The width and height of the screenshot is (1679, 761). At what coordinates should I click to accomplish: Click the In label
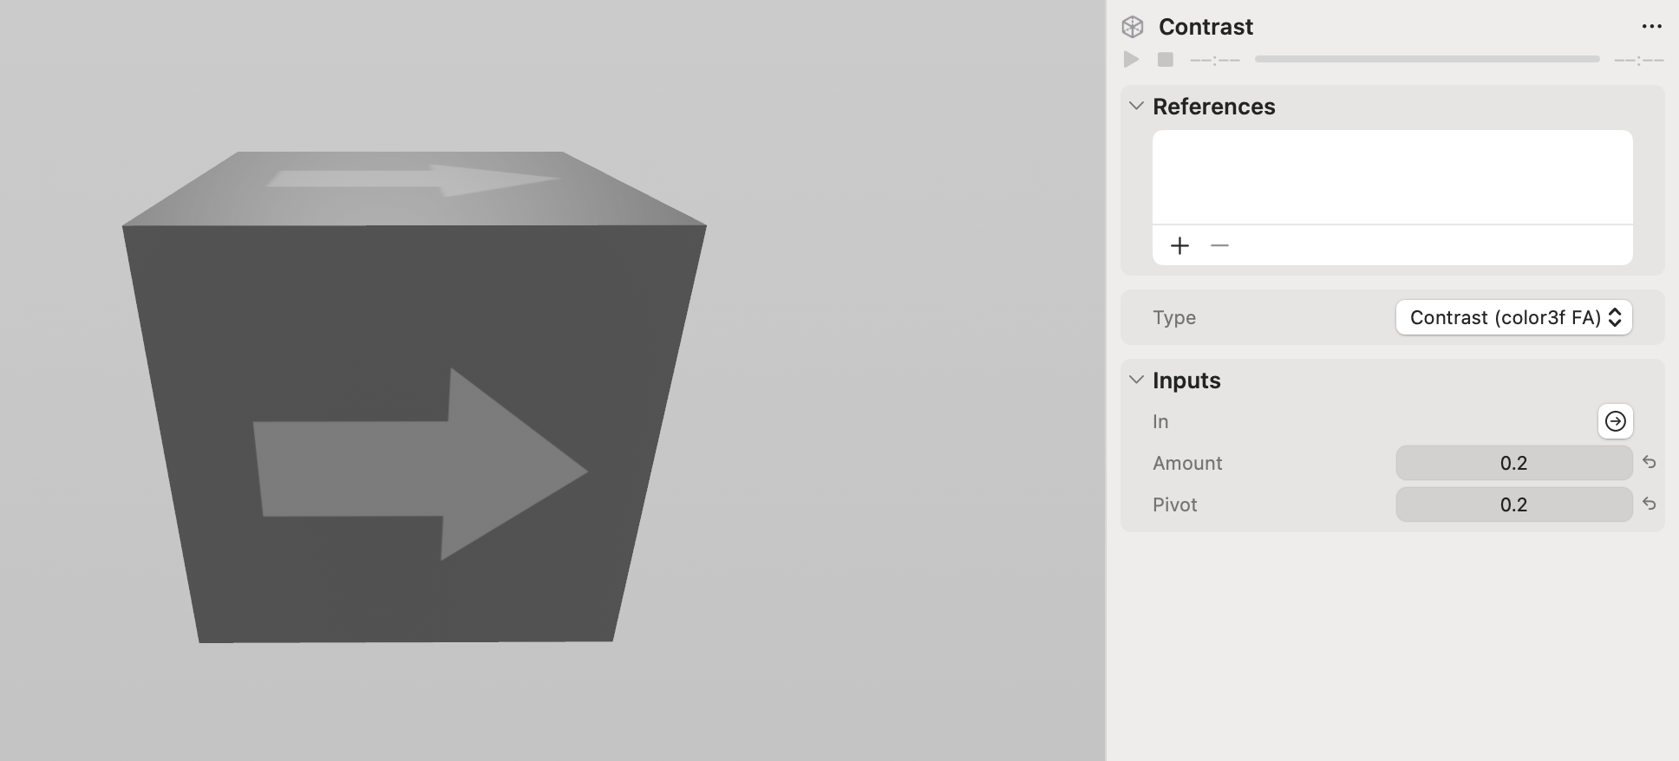point(1160,421)
